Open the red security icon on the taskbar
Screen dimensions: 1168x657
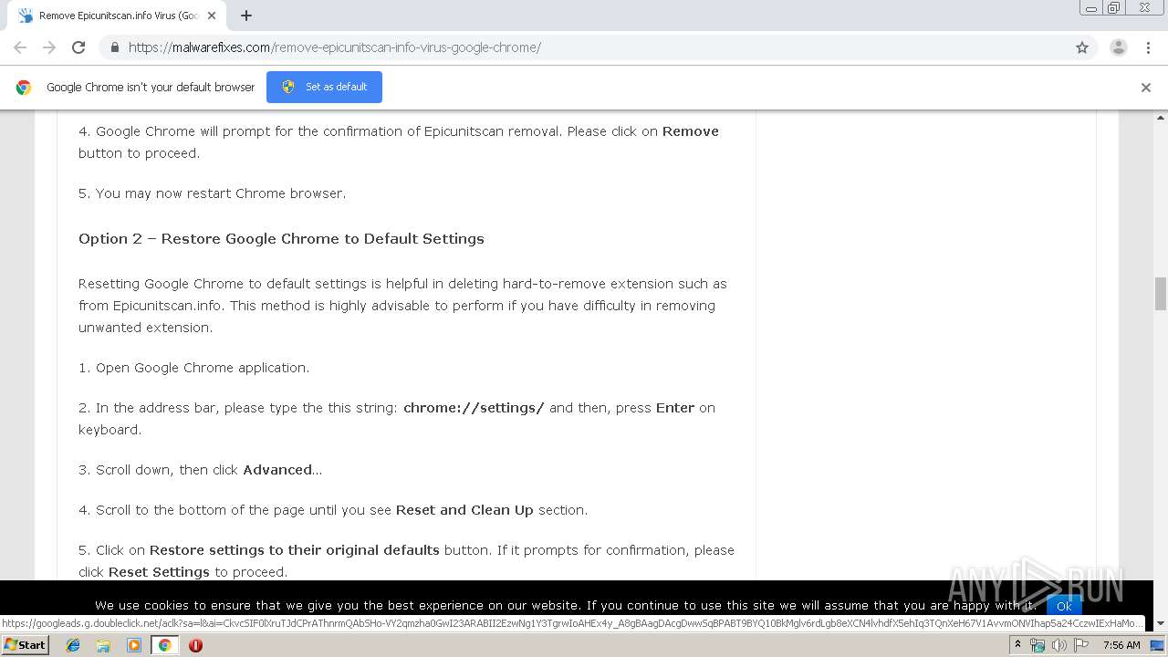click(x=195, y=645)
